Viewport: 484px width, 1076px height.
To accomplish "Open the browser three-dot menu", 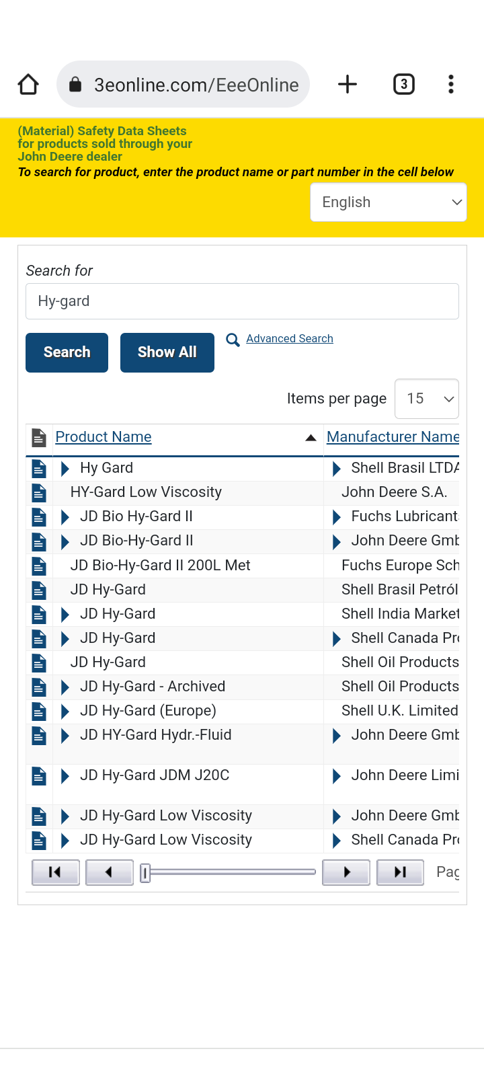I will pos(451,84).
